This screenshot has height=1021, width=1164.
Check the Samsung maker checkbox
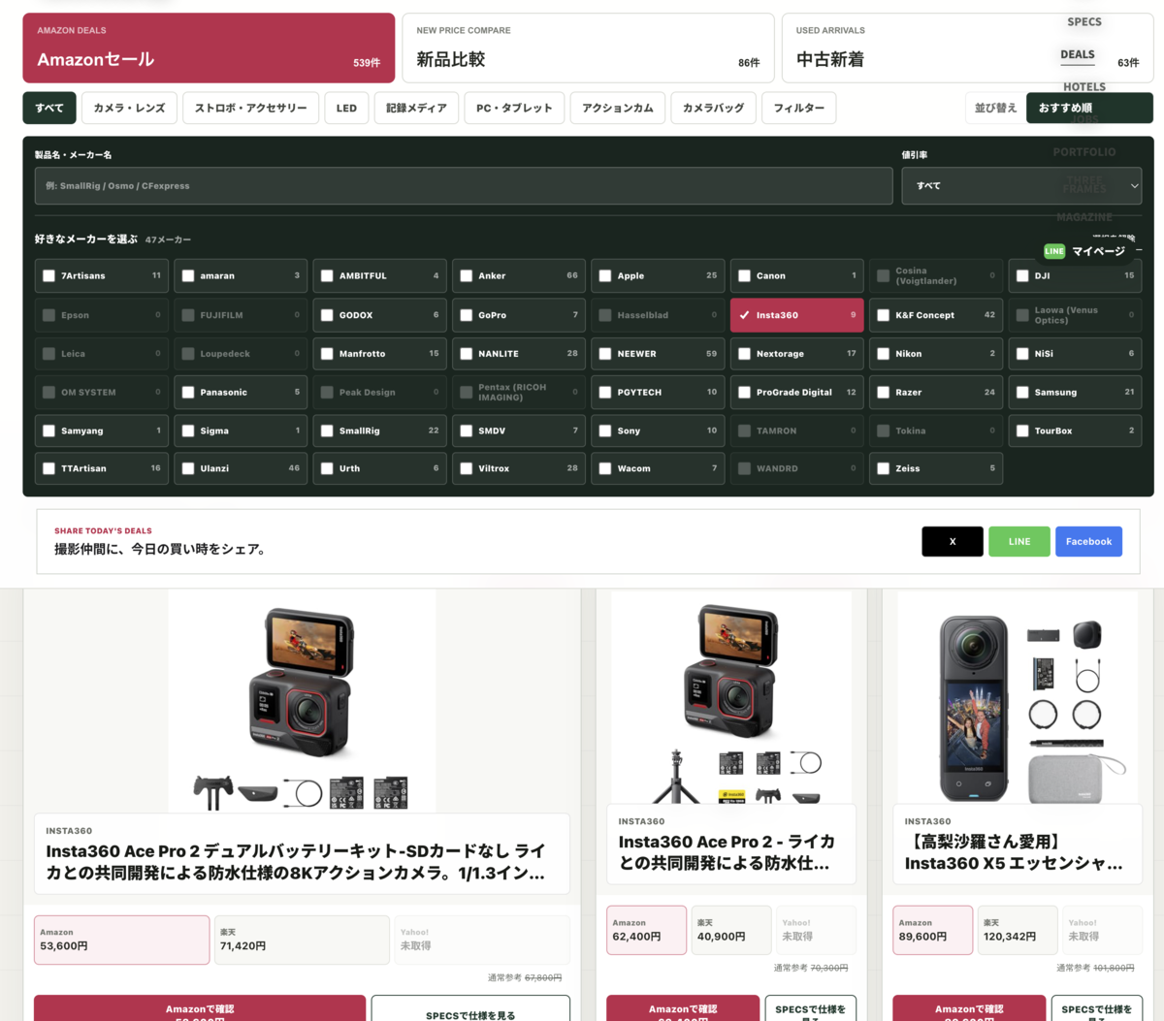(x=1022, y=393)
